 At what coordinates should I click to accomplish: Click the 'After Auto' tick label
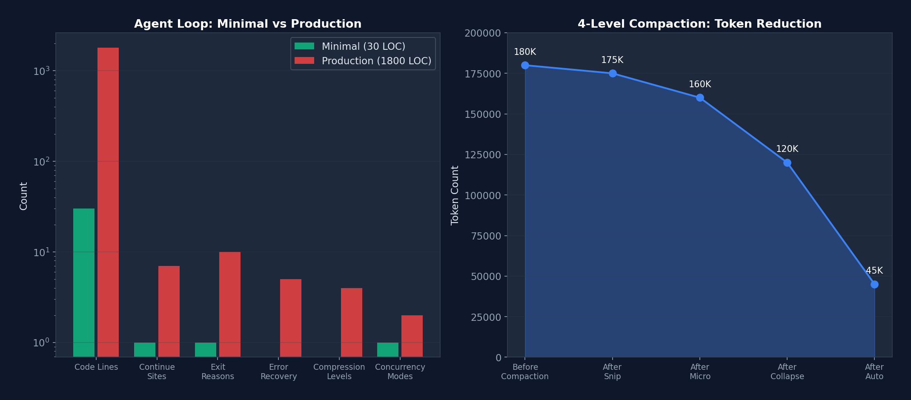pyautogui.click(x=874, y=371)
